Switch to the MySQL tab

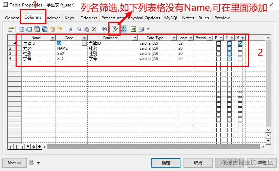click(x=171, y=18)
